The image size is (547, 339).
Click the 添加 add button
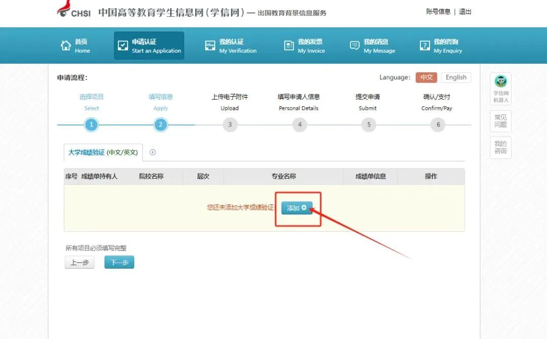pos(297,208)
